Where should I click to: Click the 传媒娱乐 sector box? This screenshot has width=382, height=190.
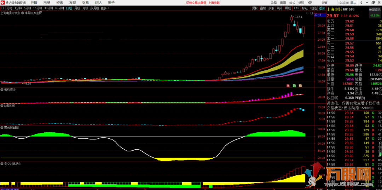375,12
